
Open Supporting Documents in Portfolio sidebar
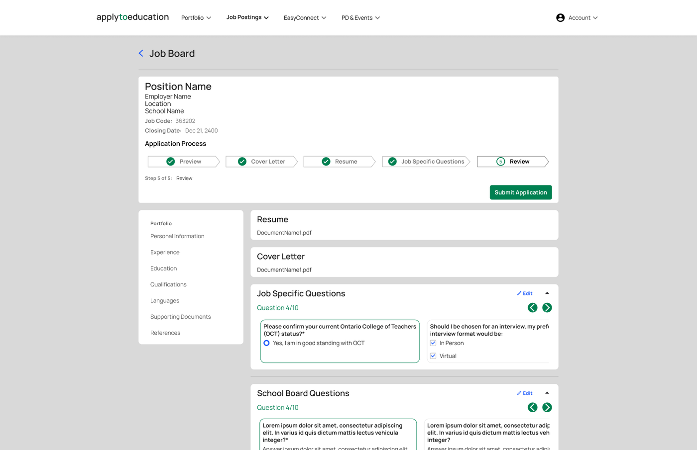coord(181,317)
